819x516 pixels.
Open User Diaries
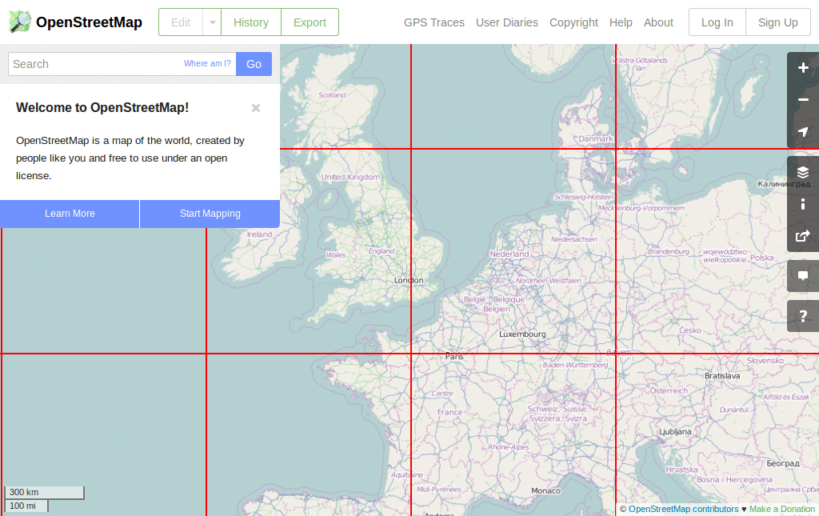507,22
